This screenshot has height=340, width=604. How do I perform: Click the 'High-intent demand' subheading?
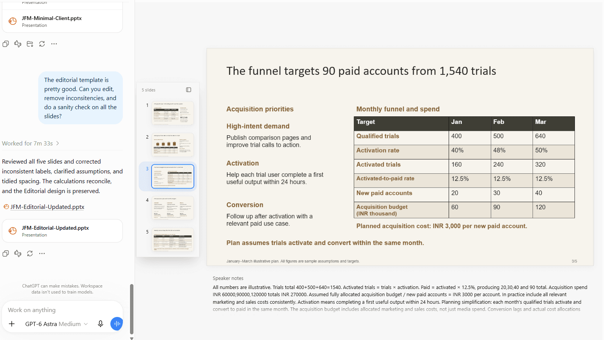pos(258,126)
